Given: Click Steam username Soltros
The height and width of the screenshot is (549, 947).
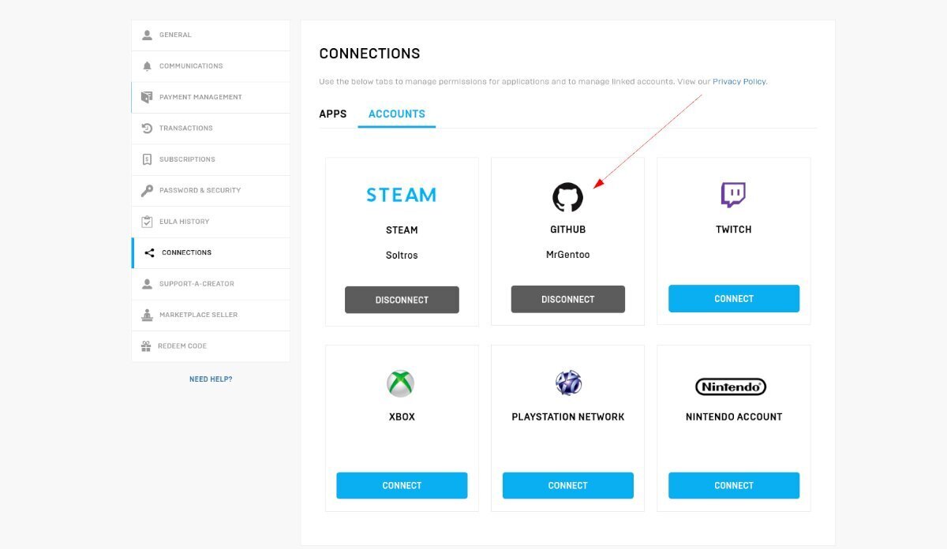Looking at the screenshot, I should click(x=402, y=256).
